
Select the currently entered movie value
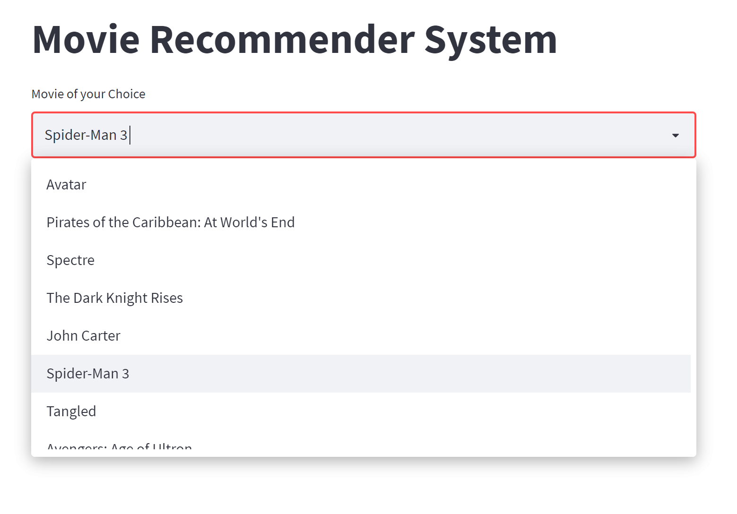coord(87,135)
